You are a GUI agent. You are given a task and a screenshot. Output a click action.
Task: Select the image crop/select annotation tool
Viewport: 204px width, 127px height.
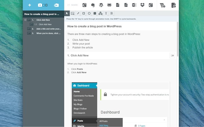coord(73,13)
